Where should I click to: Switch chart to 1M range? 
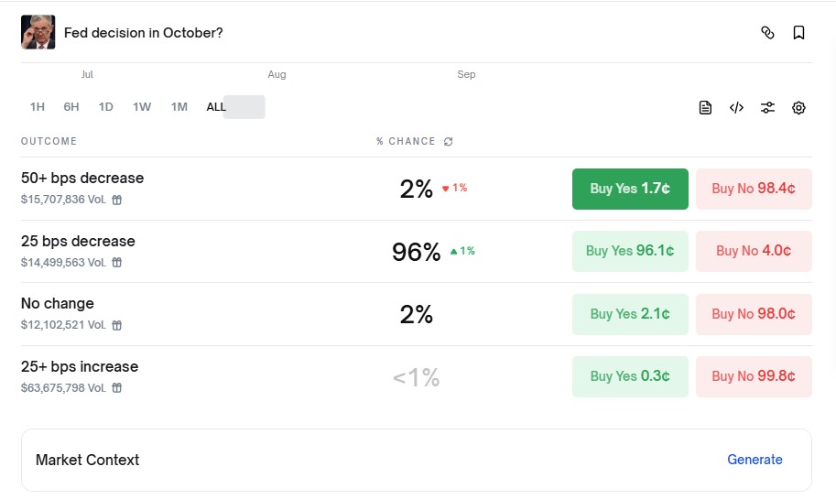coord(179,107)
